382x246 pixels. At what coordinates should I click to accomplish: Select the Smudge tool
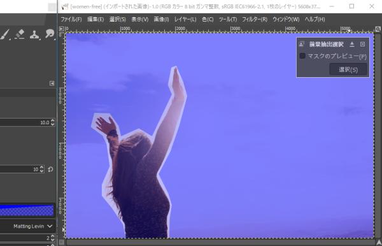pyautogui.click(x=50, y=34)
